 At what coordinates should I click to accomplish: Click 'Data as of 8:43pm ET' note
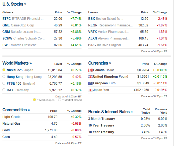[68, 143]
